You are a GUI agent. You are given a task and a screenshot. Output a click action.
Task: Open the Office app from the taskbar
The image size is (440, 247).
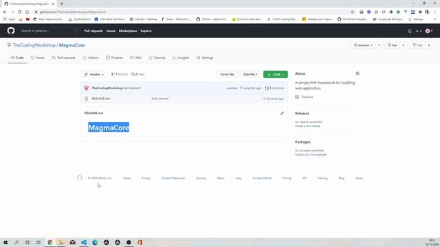pyautogui.click(x=140, y=242)
